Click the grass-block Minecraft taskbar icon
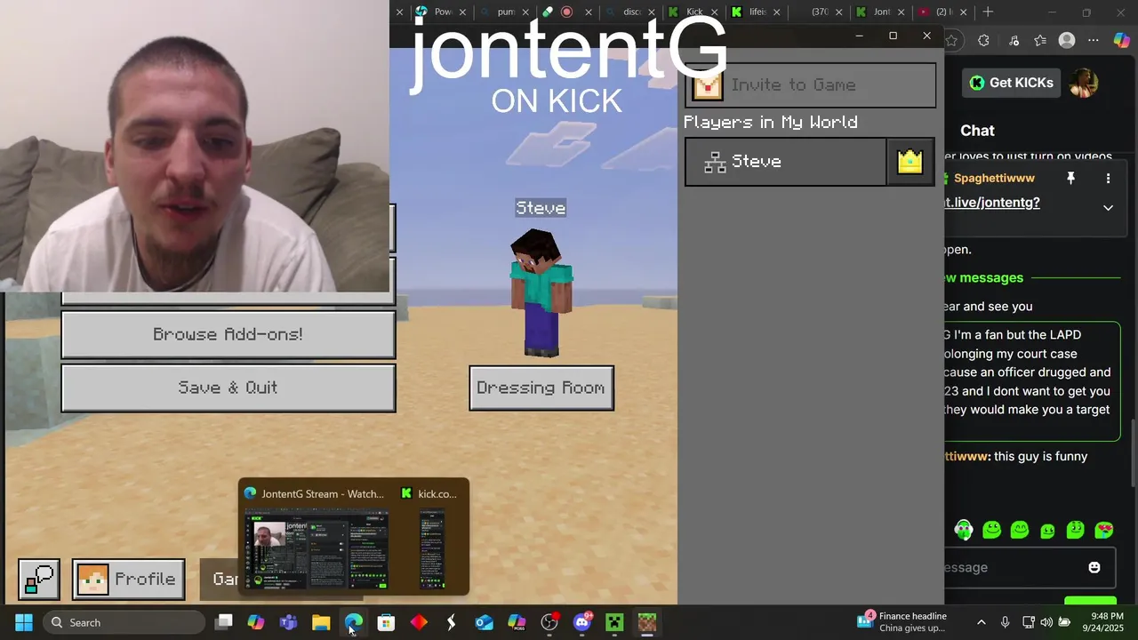The width and height of the screenshot is (1138, 640). coord(647,622)
